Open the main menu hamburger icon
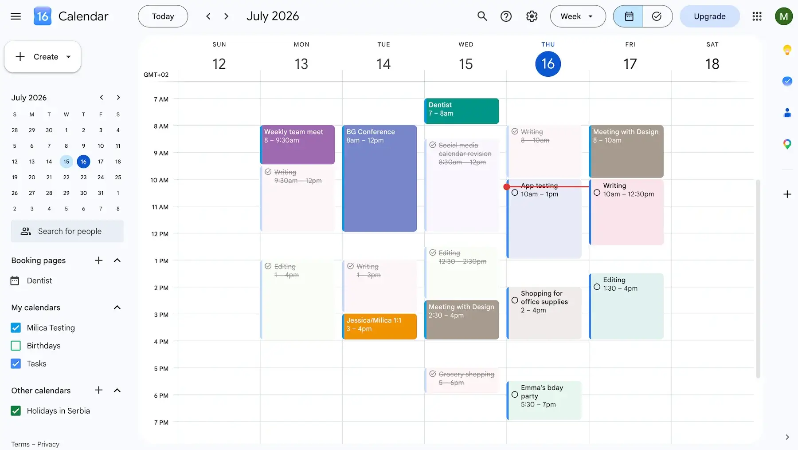This screenshot has width=798, height=450. (x=16, y=16)
